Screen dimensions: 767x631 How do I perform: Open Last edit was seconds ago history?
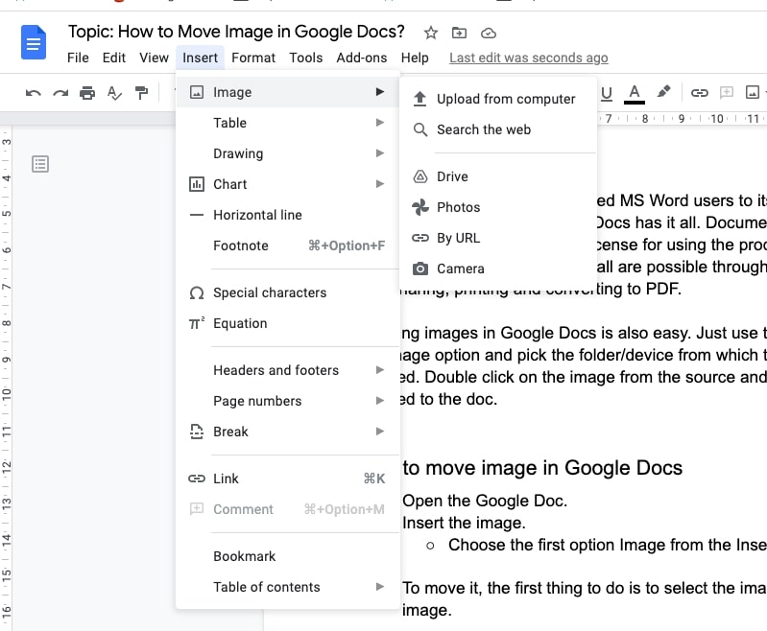click(x=529, y=58)
